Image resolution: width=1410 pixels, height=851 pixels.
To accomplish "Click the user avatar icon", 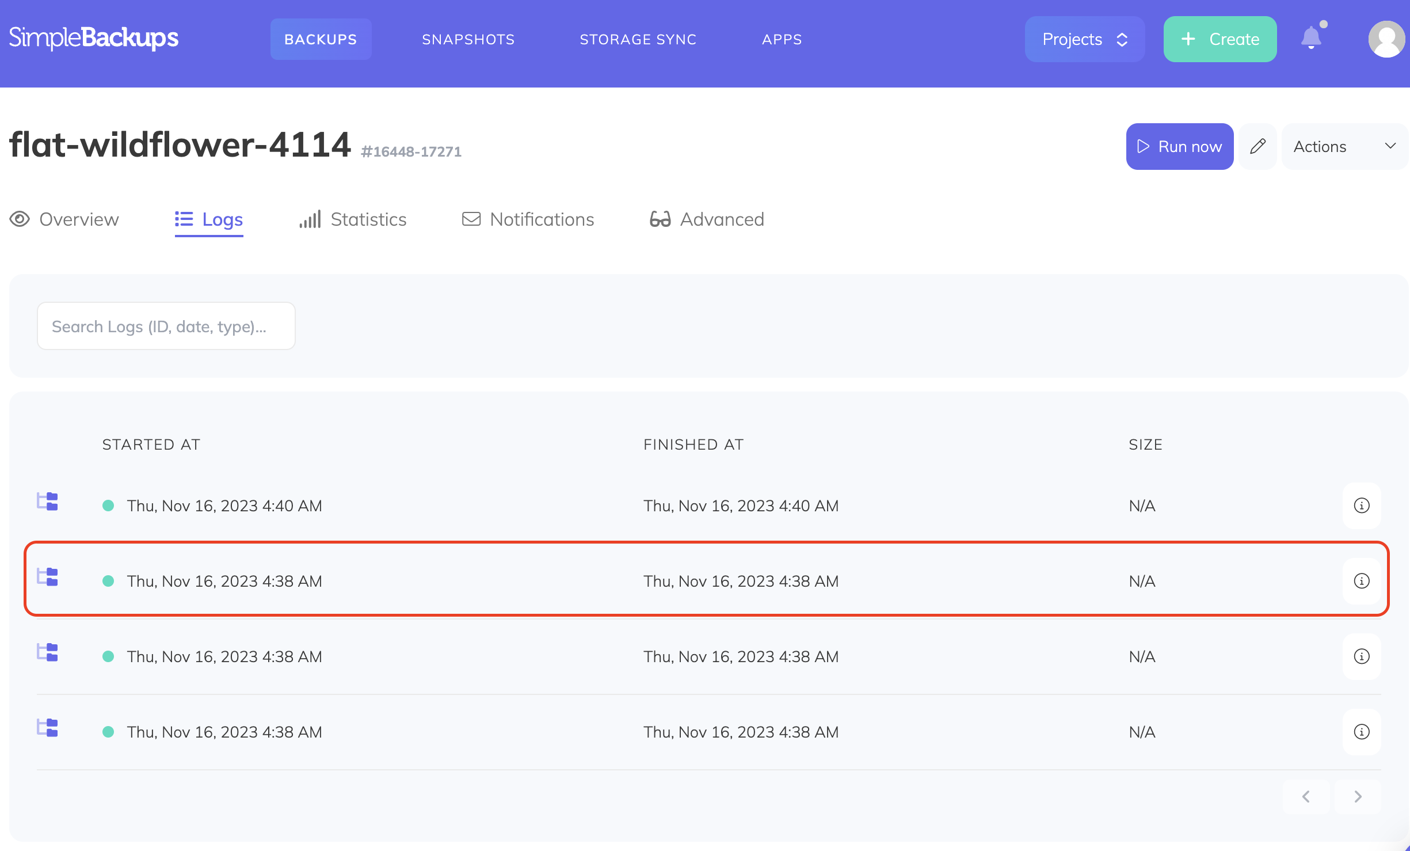I will pos(1386,38).
